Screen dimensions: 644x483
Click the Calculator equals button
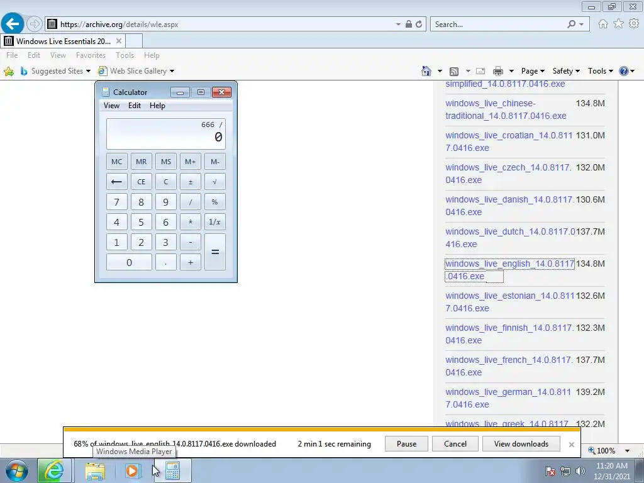[215, 252]
